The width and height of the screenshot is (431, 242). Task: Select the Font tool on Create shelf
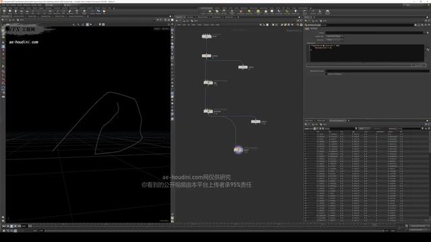[x=77, y=11]
